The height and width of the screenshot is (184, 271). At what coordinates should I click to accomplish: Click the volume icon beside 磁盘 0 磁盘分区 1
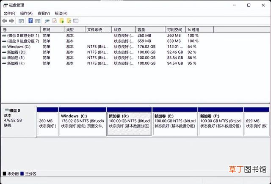click(x=4, y=36)
